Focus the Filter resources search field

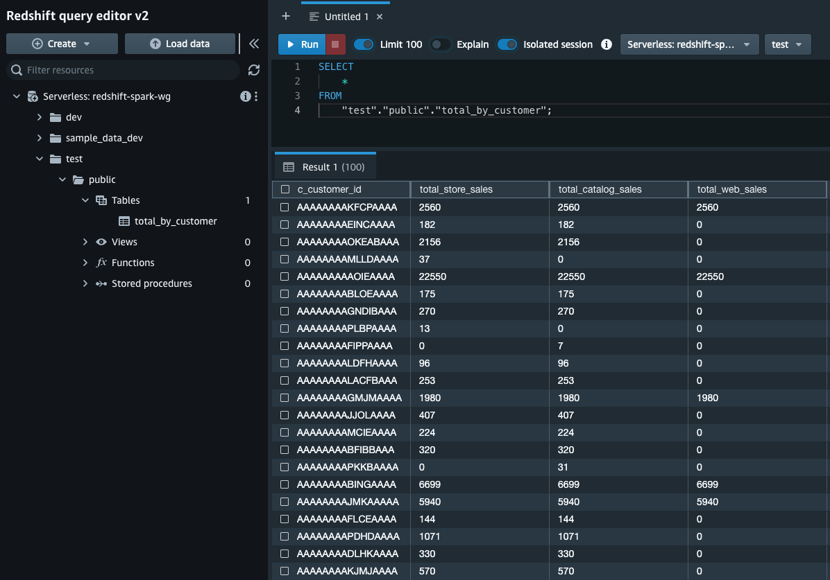[123, 70]
